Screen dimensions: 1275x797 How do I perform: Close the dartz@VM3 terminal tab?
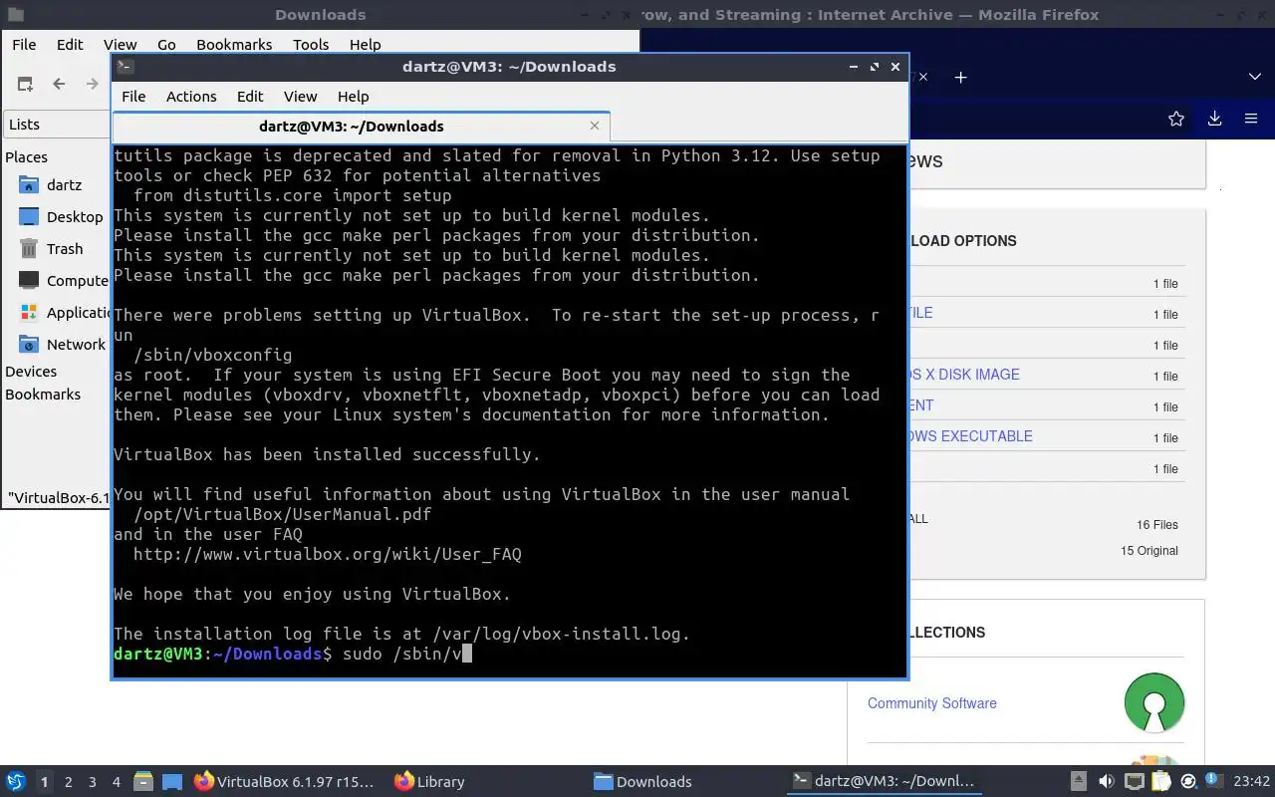[595, 126]
